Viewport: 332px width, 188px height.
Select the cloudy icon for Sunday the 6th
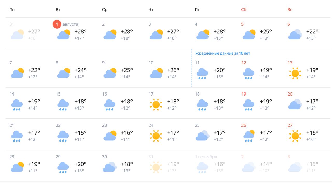295,35
